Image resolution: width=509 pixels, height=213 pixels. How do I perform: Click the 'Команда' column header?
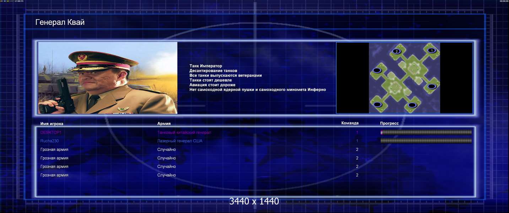[350, 123]
